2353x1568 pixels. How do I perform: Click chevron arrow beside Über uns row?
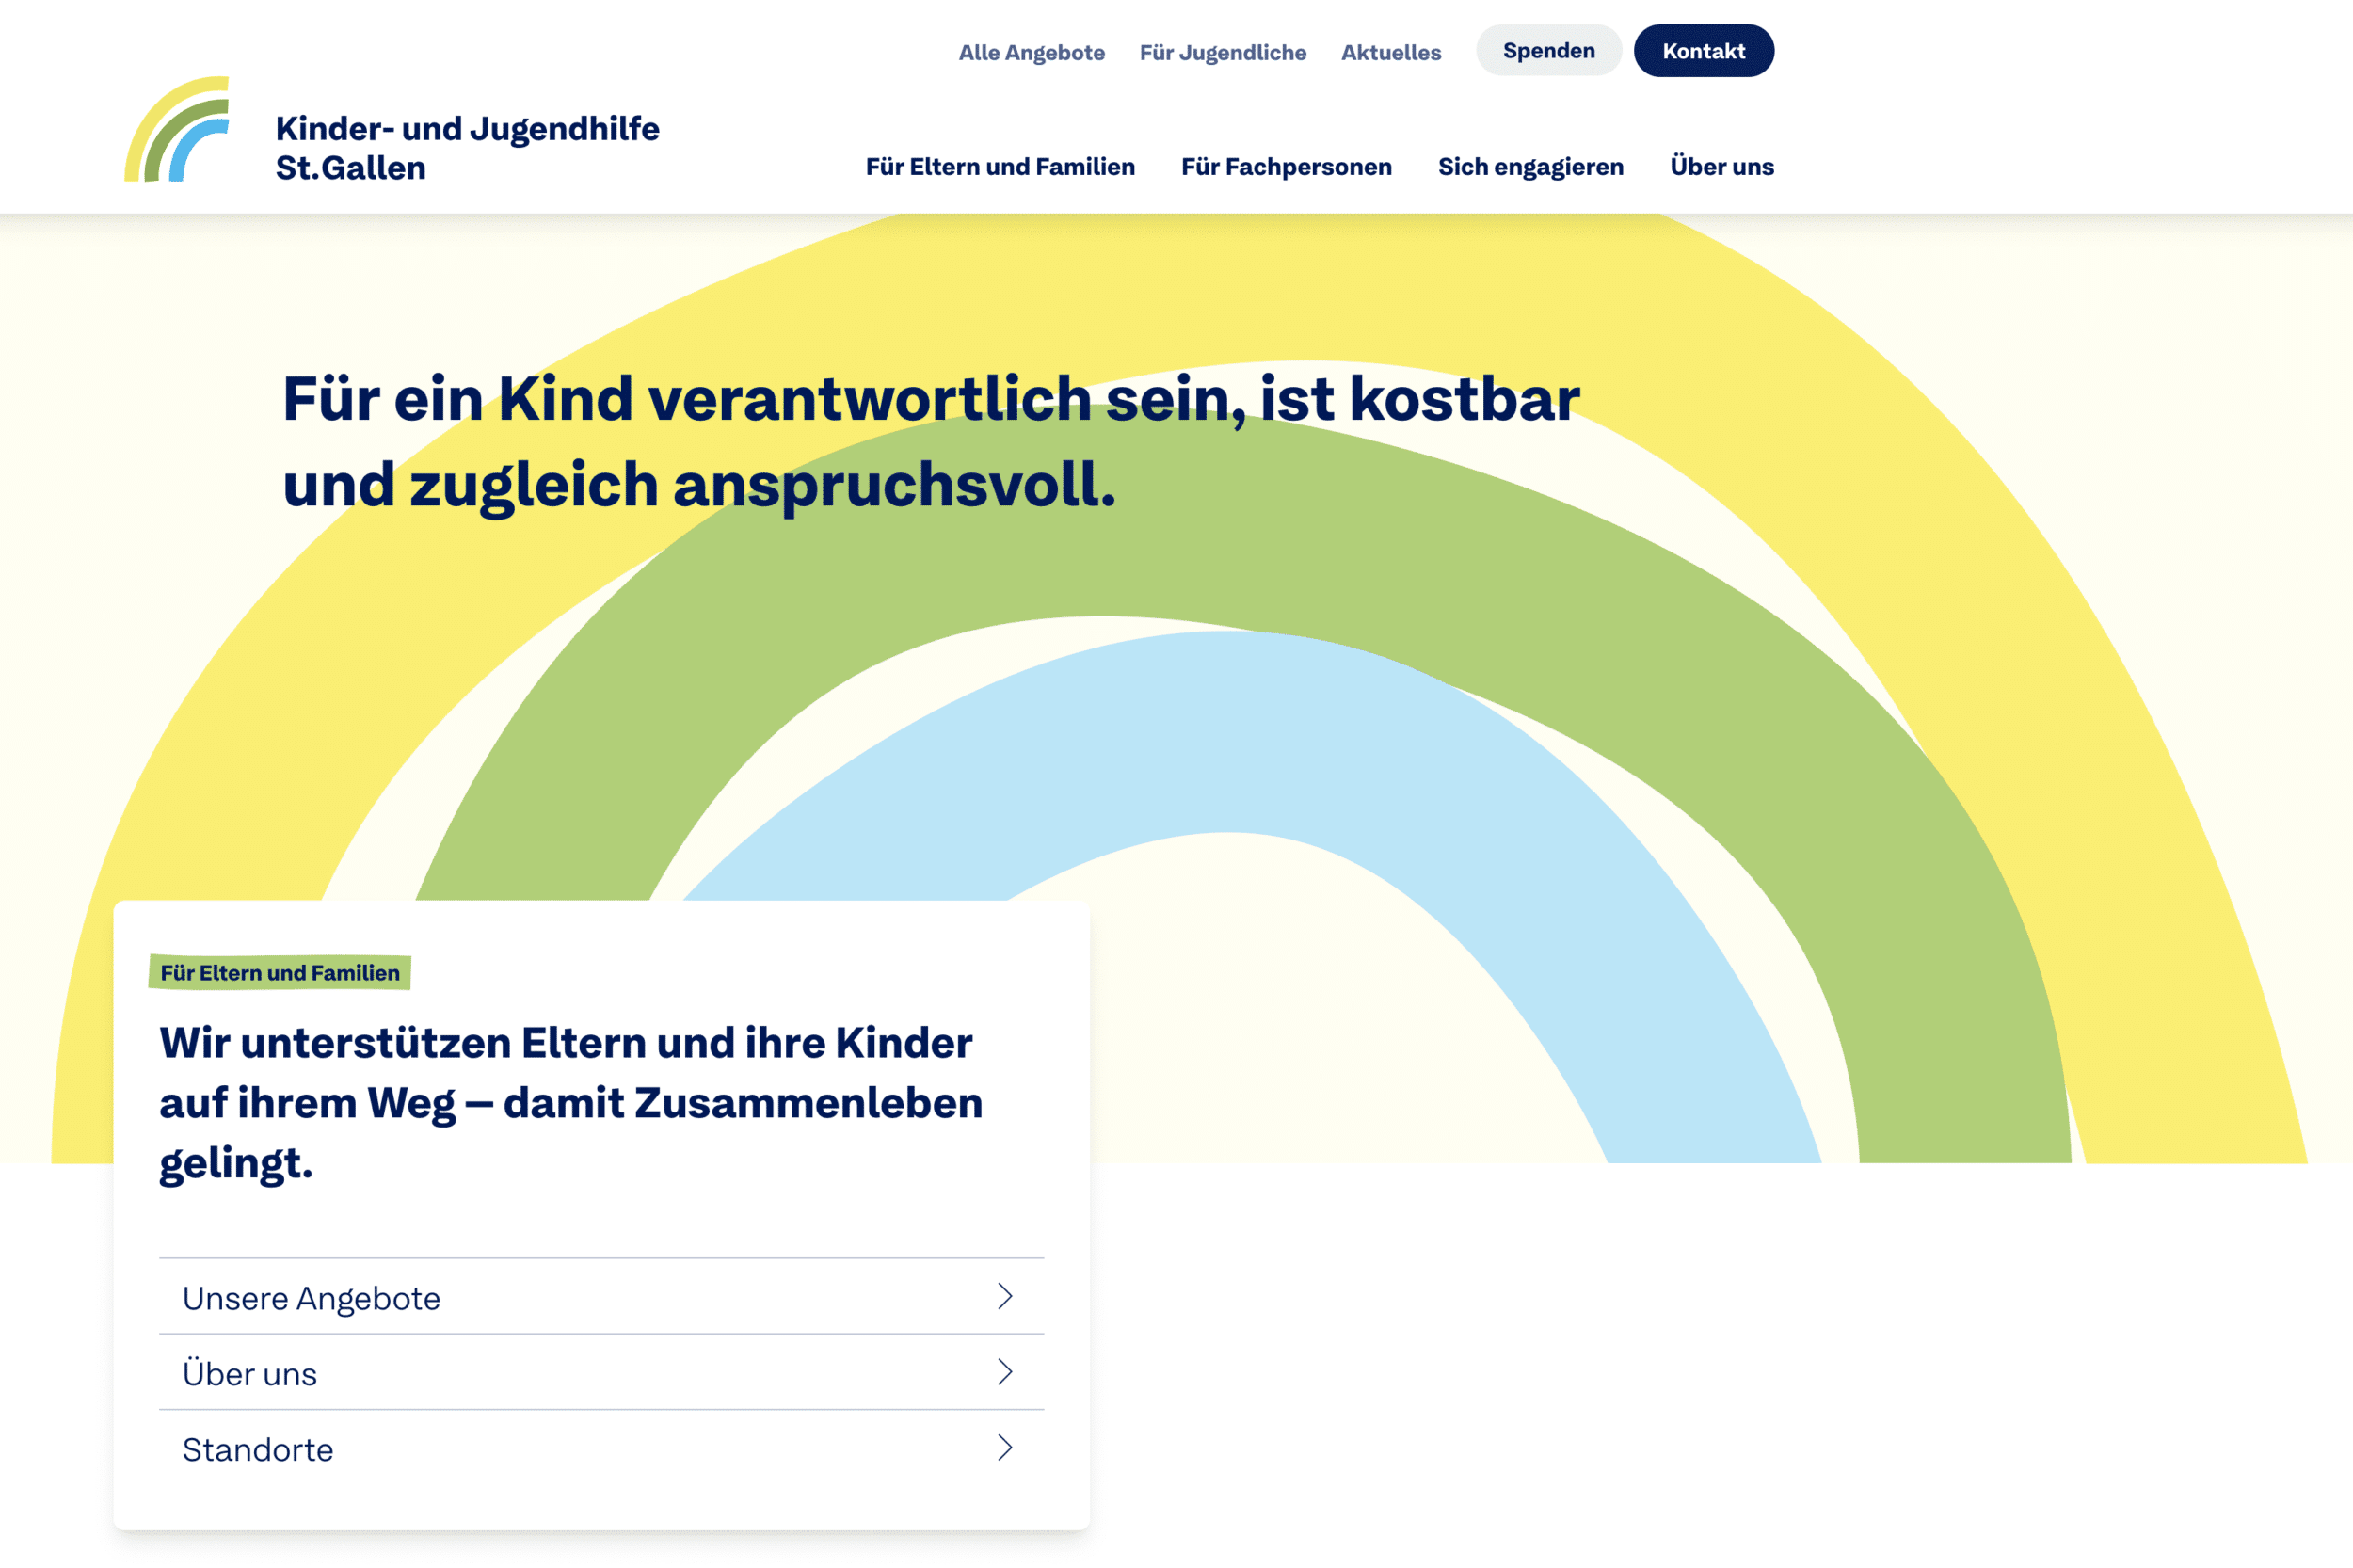tap(1005, 1372)
